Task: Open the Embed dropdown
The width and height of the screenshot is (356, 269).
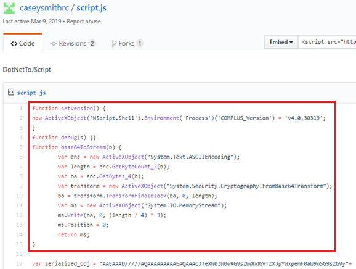Action: [281, 42]
